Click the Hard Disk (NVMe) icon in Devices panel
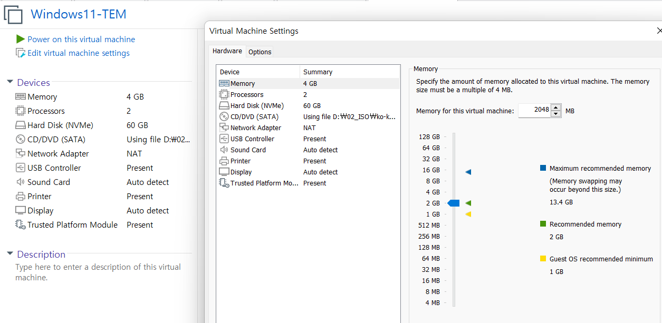This screenshot has height=323, width=662. click(21, 125)
